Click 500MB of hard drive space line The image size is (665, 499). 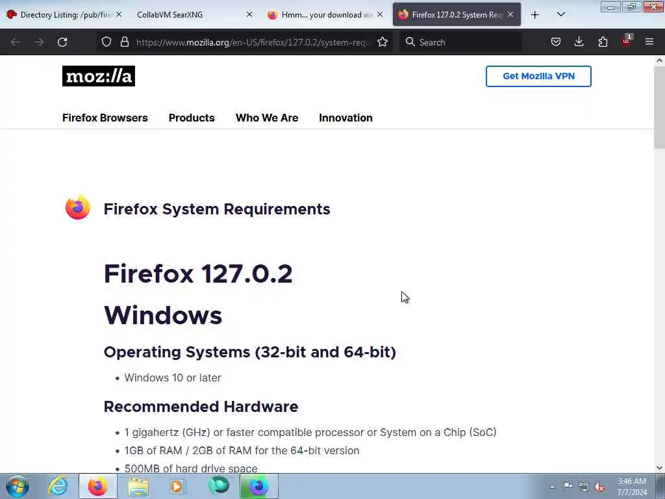point(191,468)
